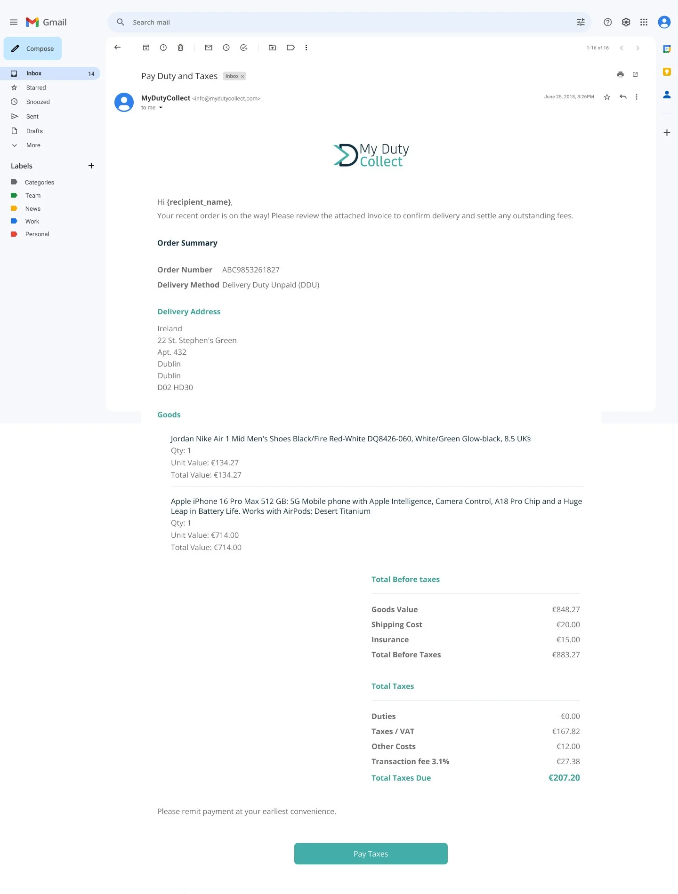Open the News label

coord(33,208)
